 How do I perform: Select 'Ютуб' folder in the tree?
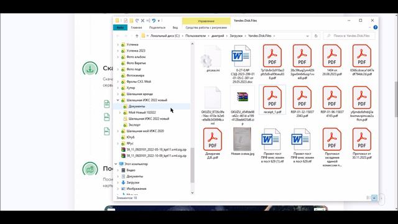coord(130,137)
